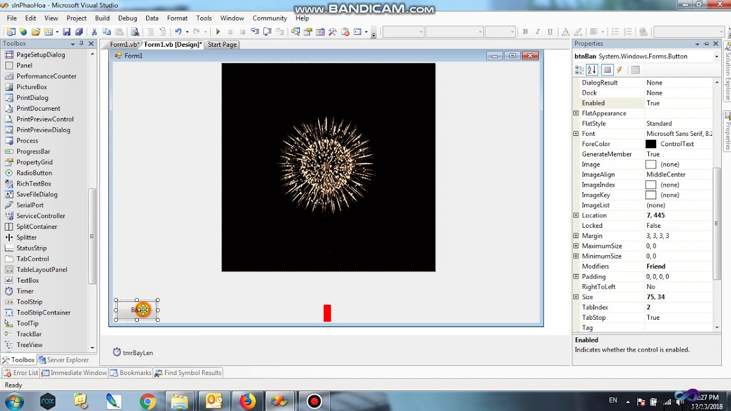Click the Object Browser toolbar icon
731x411 pixels.
pyautogui.click(x=320, y=32)
